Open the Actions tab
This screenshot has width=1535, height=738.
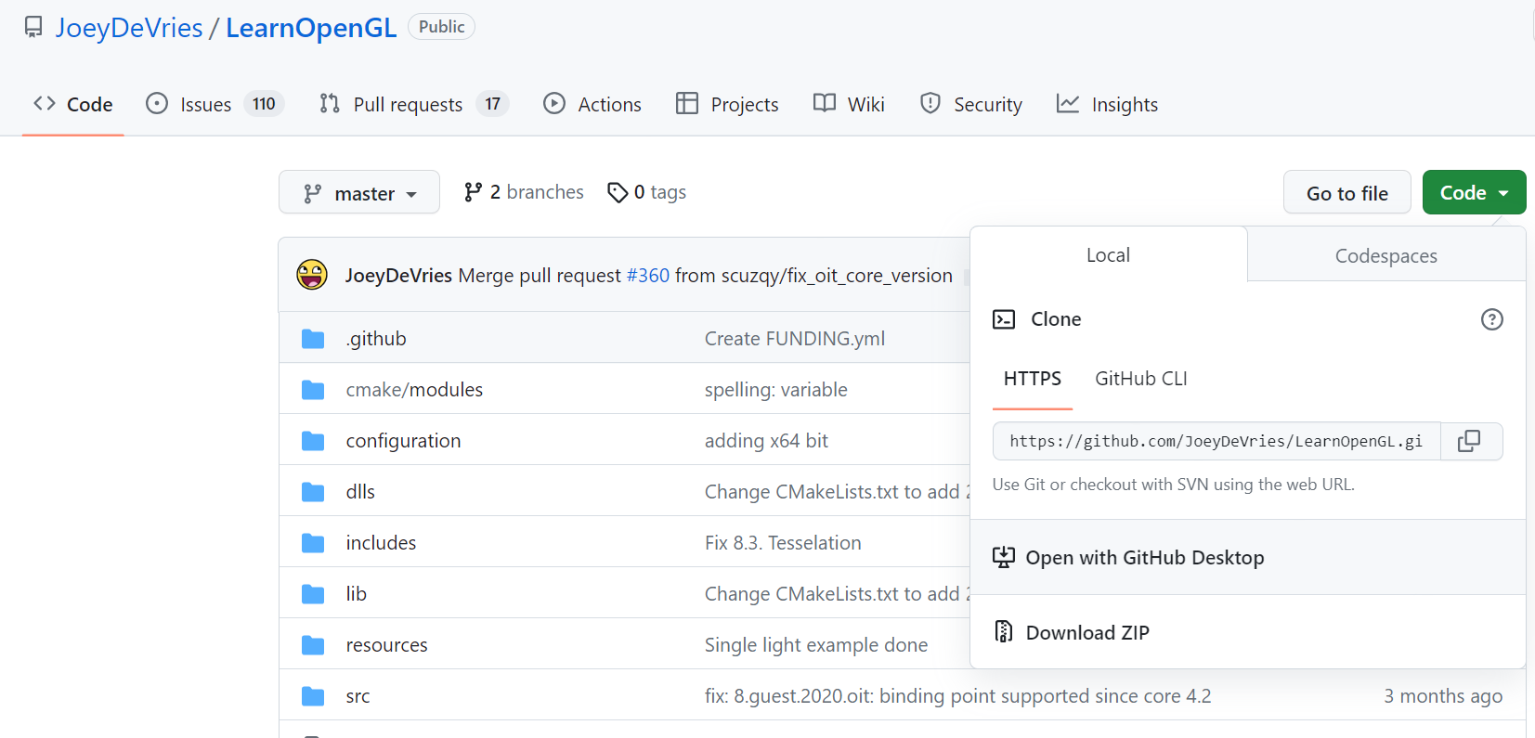(x=592, y=104)
